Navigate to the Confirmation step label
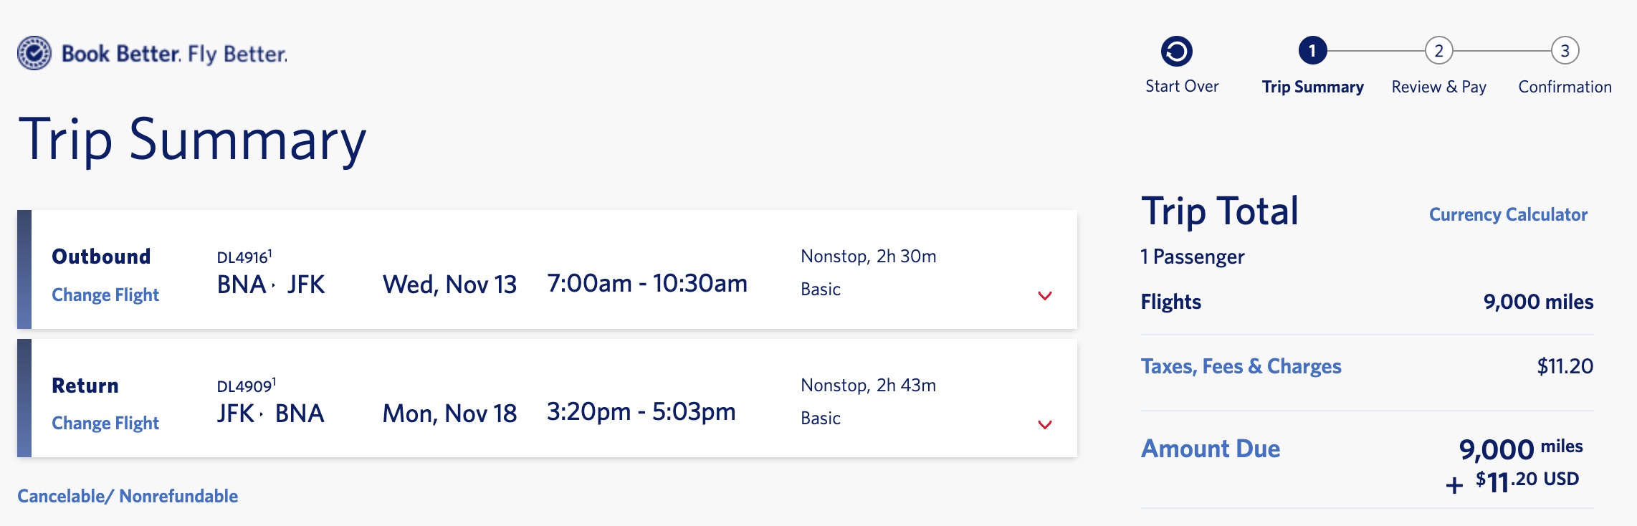The image size is (1637, 526). tap(1565, 87)
